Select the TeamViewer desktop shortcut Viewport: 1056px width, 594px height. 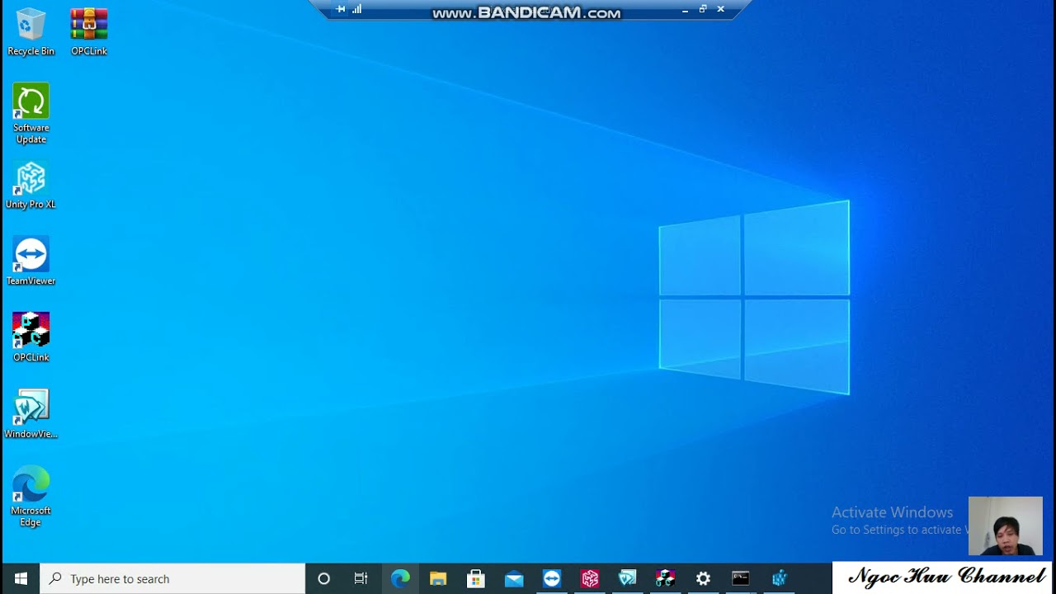31,262
